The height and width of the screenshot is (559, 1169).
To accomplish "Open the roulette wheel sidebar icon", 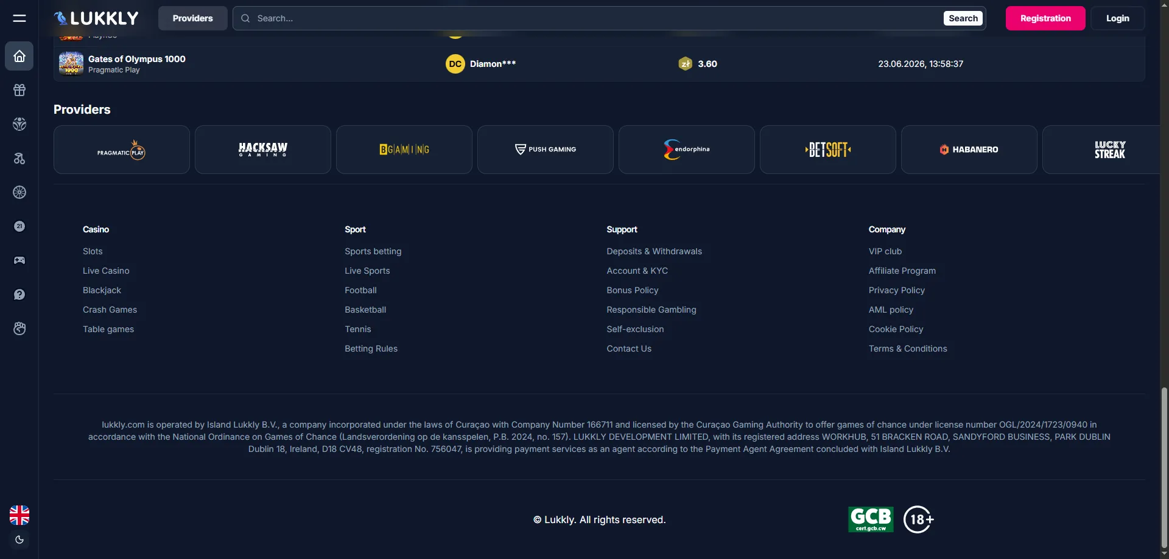I will 19,192.
